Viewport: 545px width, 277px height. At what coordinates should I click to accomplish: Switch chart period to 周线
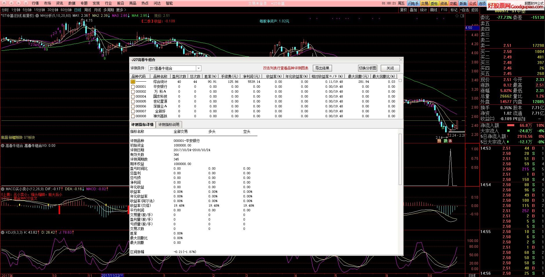(x=88, y=10)
